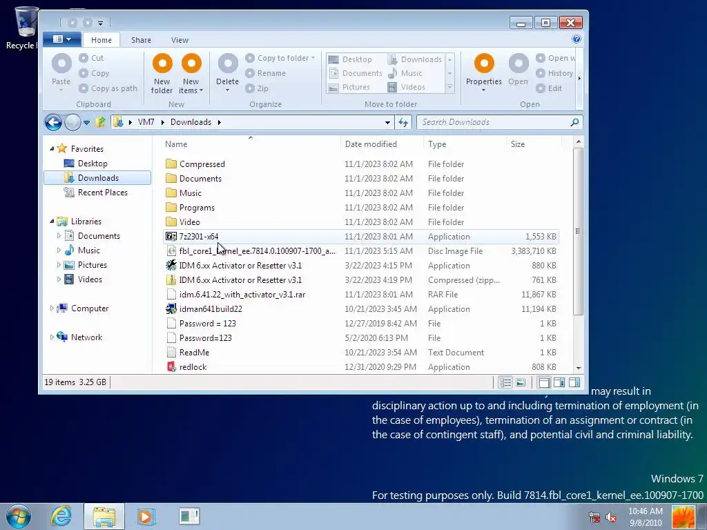Open the File application menu button

(62, 39)
